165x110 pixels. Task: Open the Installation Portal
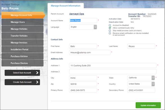(x=22, y=49)
